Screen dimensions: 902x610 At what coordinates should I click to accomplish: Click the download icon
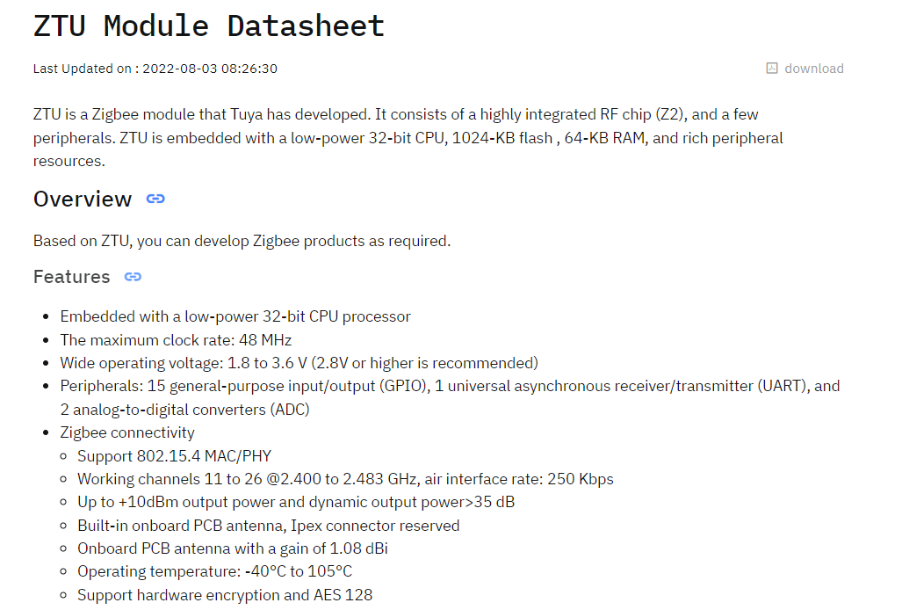(x=771, y=69)
